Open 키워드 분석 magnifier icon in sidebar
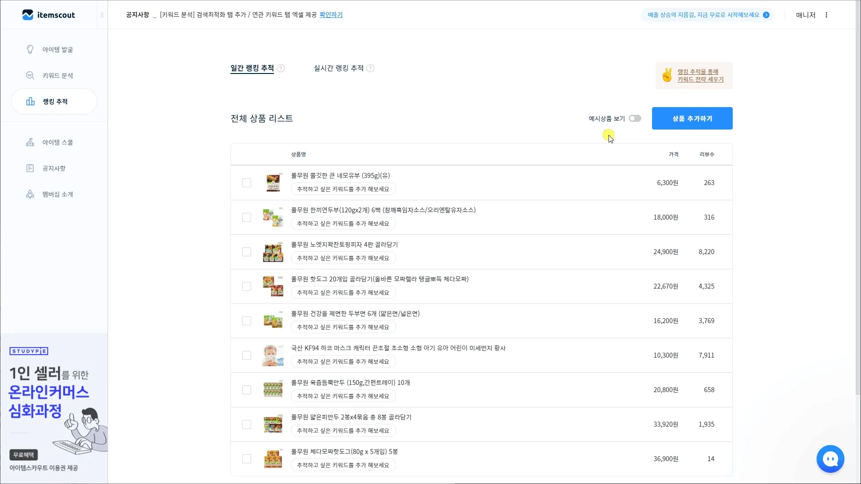The image size is (861, 484). click(30, 75)
